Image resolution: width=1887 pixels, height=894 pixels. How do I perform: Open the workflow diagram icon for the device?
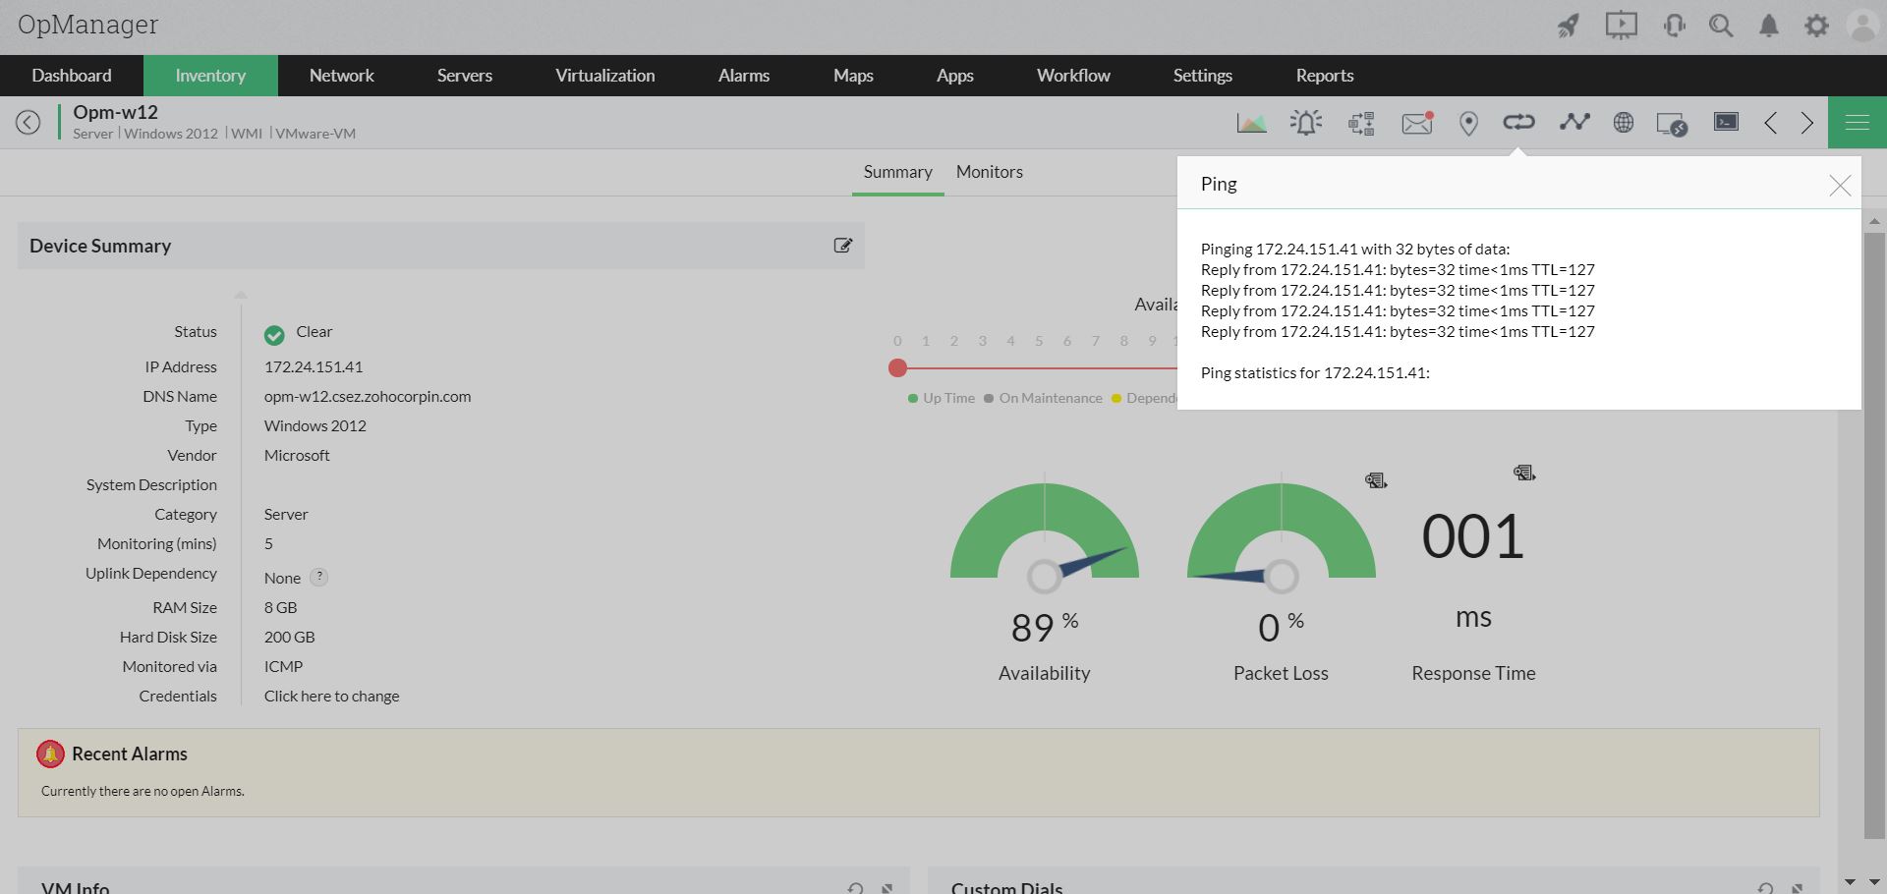pyautogui.click(x=1361, y=123)
